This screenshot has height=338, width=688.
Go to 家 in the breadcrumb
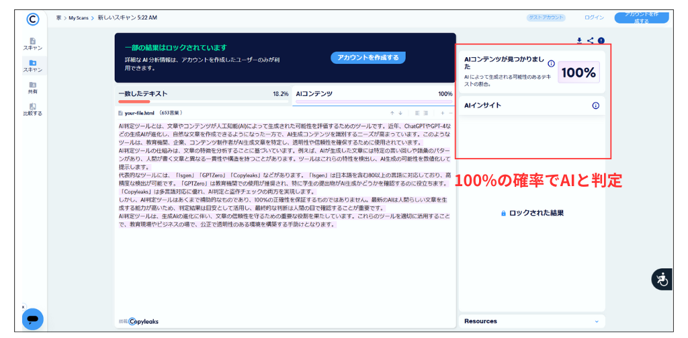pyautogui.click(x=58, y=18)
